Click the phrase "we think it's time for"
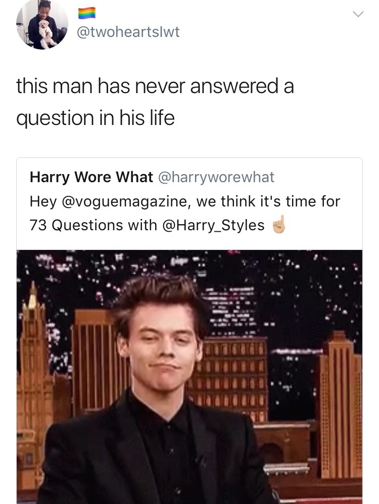Viewport: 379px width, 504px height. (x=268, y=201)
